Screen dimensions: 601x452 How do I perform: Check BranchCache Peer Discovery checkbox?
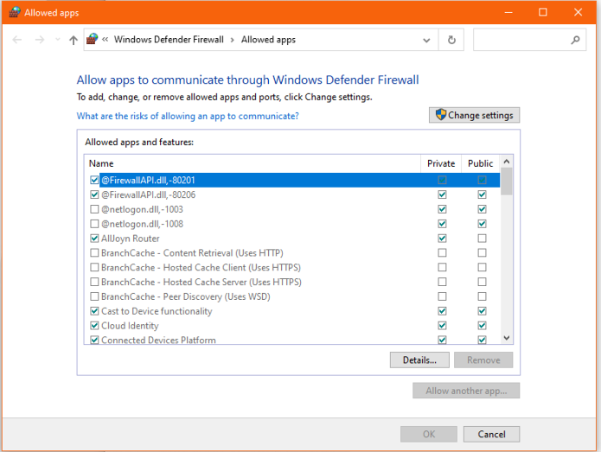pyautogui.click(x=94, y=296)
